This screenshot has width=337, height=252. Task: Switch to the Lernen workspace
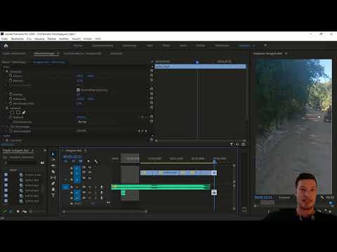[x=78, y=45]
